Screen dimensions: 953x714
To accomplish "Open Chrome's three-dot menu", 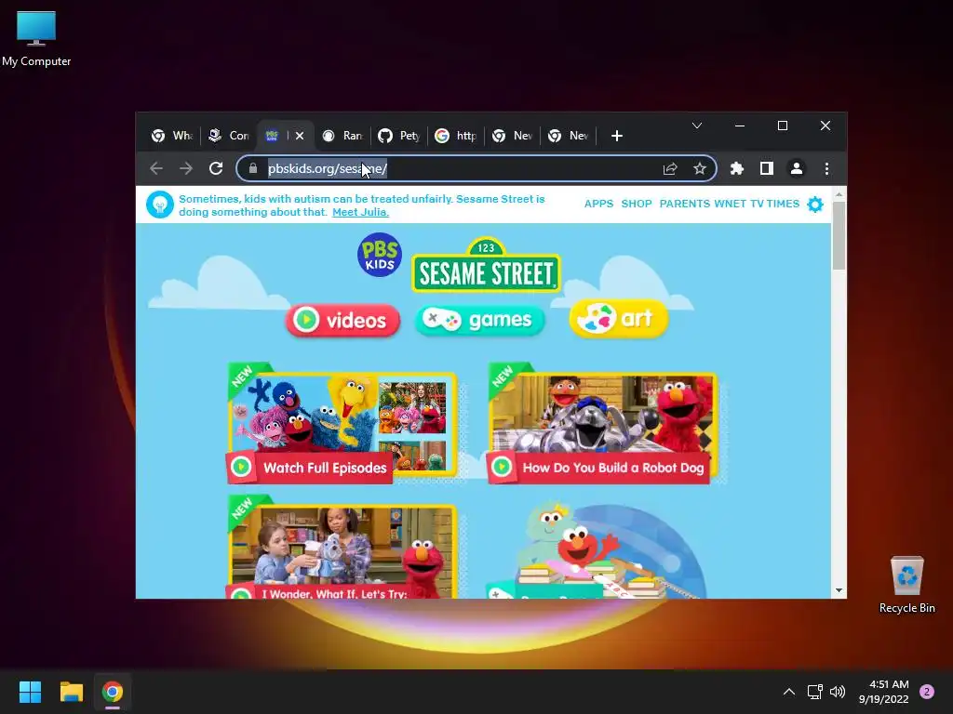I will (826, 169).
